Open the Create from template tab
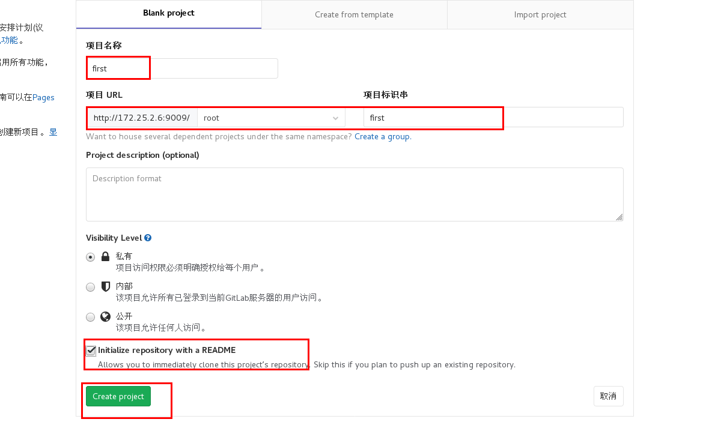This screenshot has height=440, width=706. click(354, 14)
